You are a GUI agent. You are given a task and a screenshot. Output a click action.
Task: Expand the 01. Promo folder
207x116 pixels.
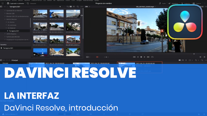click(x=6, y=22)
